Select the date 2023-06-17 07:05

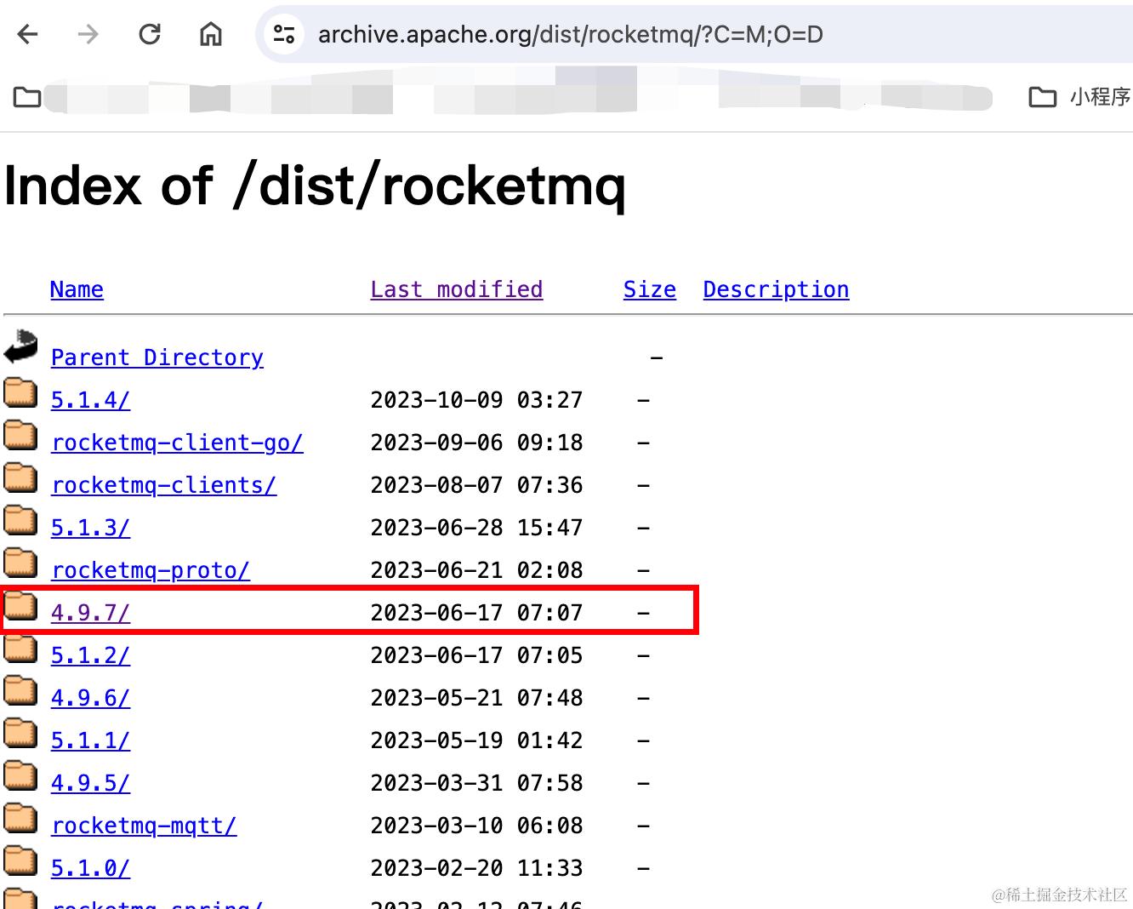tap(476, 655)
